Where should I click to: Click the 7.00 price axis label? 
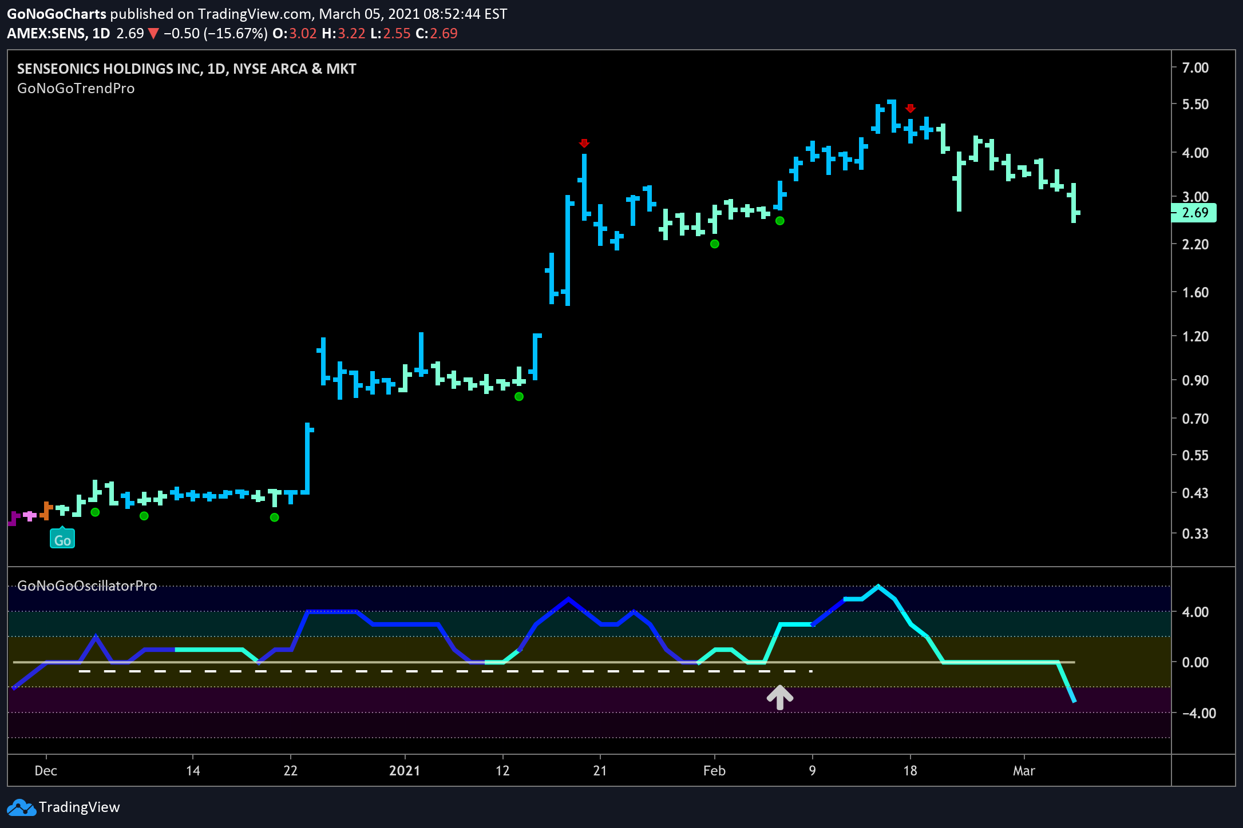pos(1196,67)
